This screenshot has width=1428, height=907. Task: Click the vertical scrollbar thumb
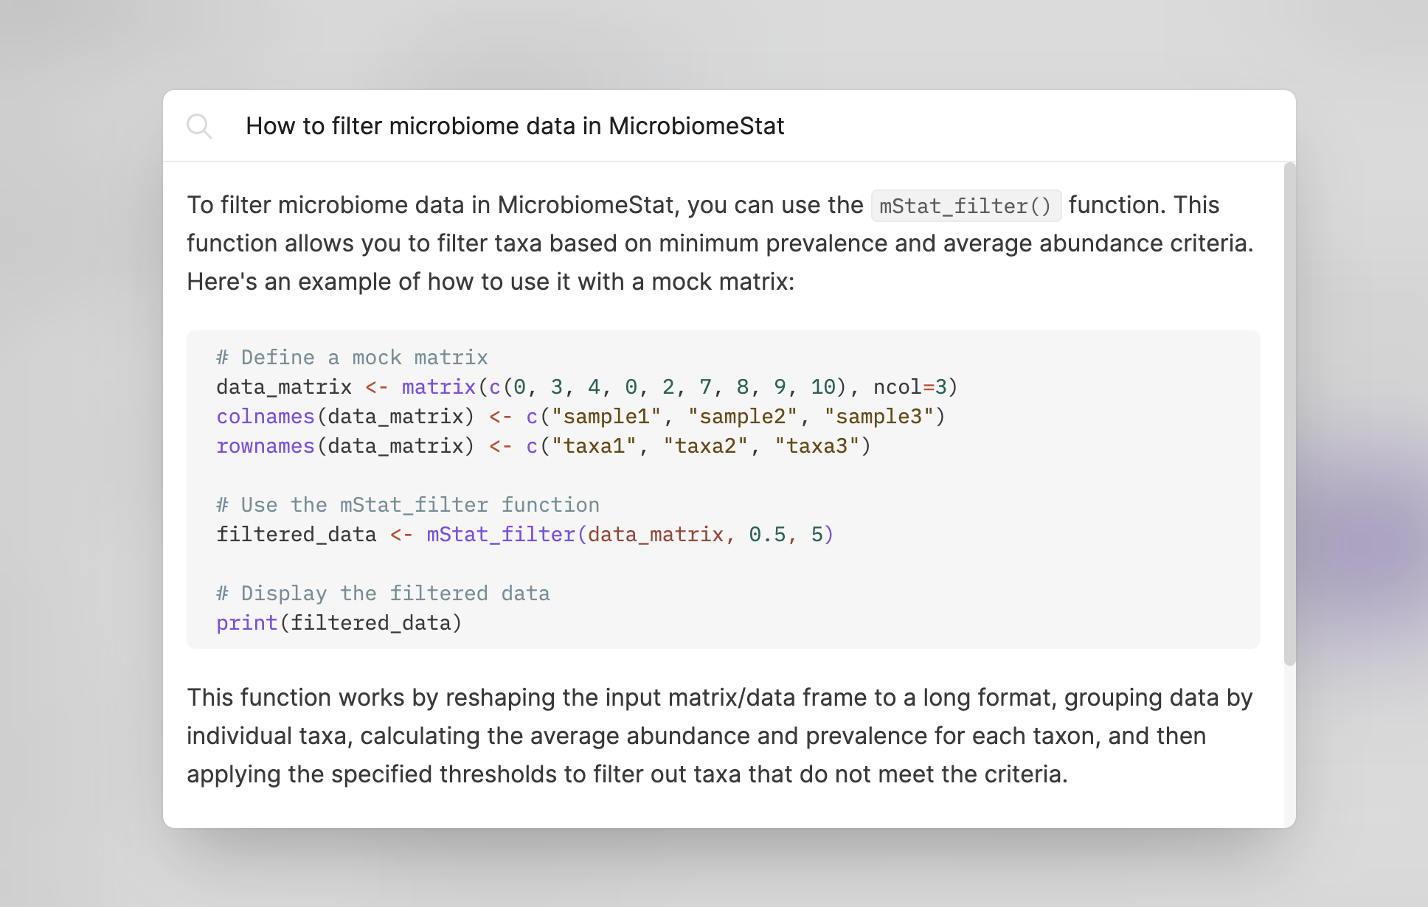(1289, 414)
